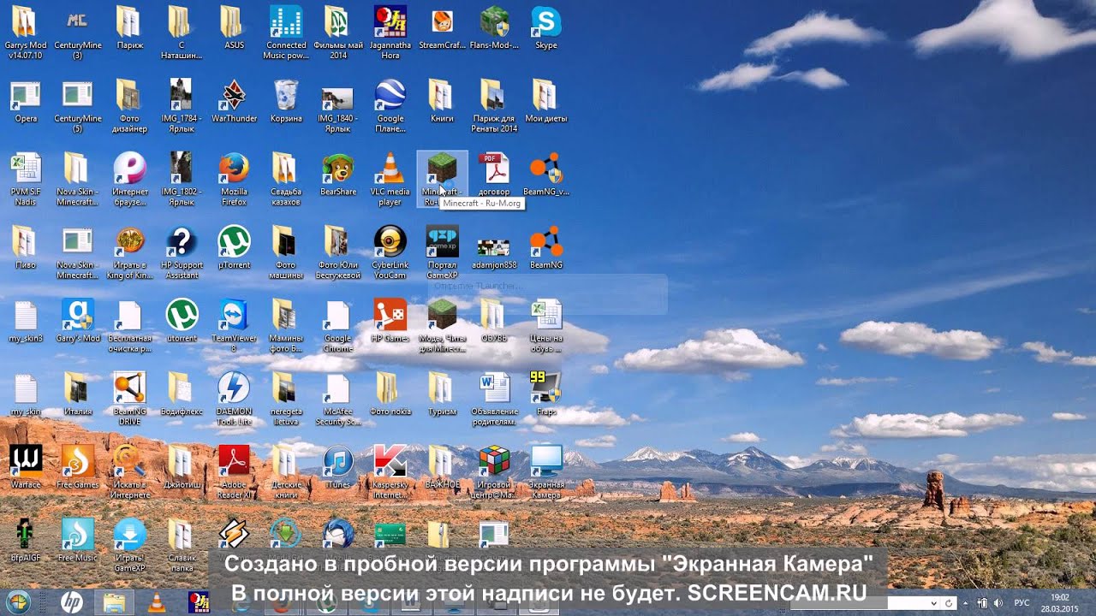
Task: Open the Портал GameXP shortcut
Action: pyautogui.click(x=442, y=252)
